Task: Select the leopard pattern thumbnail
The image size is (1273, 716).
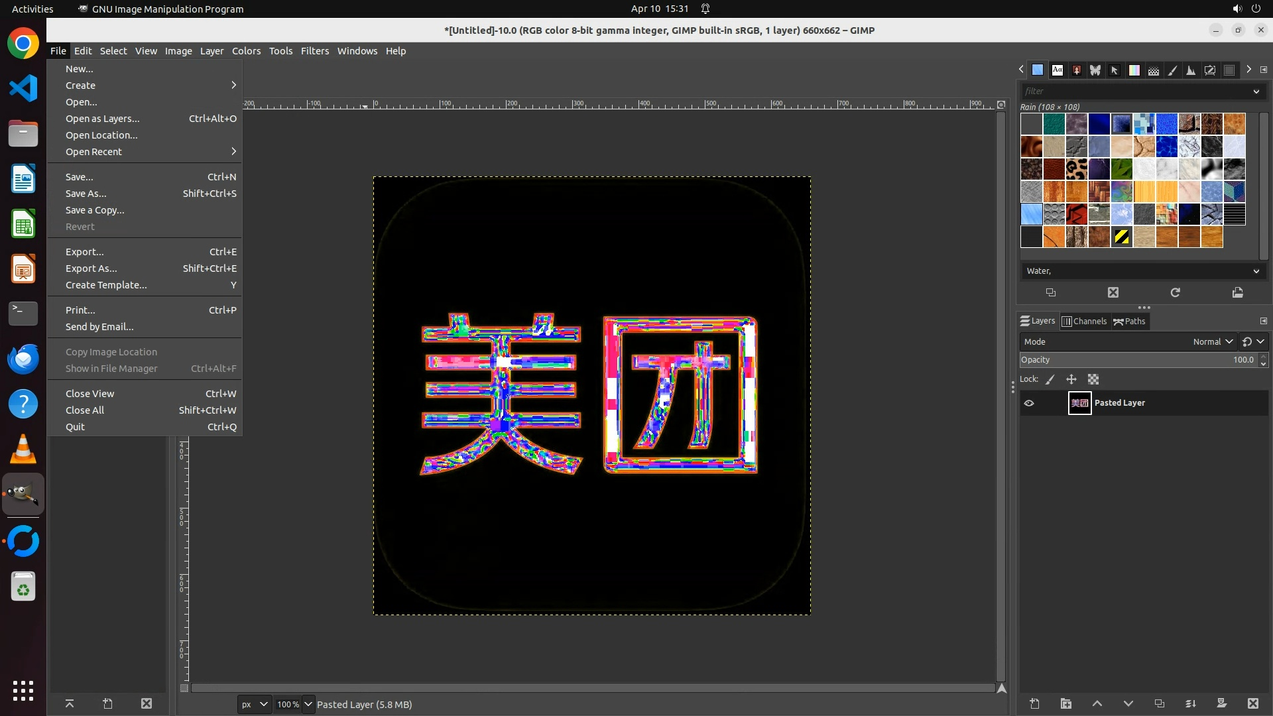Action: (x=1076, y=169)
